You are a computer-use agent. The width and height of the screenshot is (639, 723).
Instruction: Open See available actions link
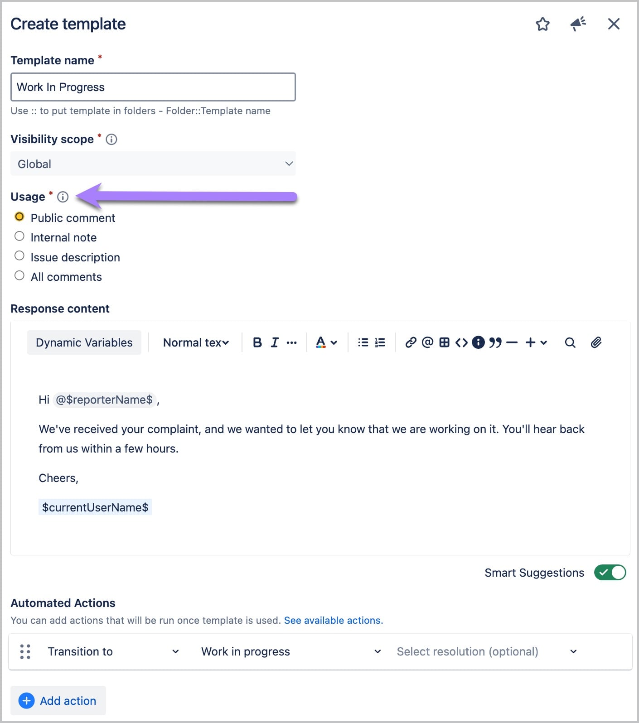[334, 620]
